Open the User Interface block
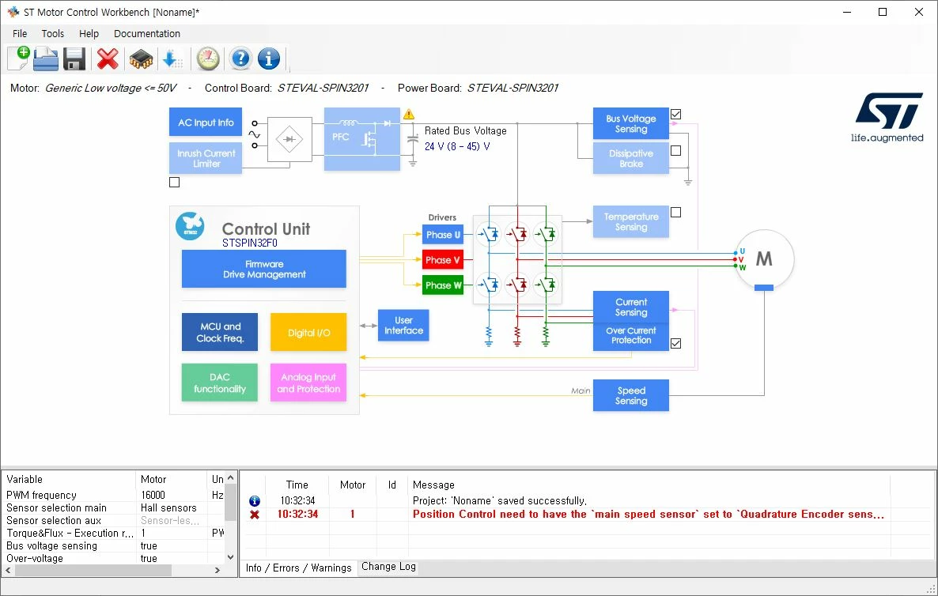938x596 pixels. coord(404,326)
